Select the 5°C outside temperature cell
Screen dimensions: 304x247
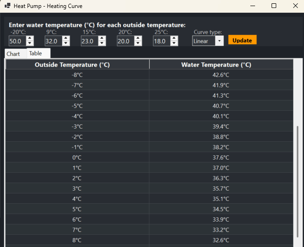point(77,209)
